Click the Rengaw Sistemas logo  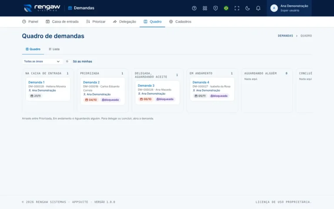[42, 8]
